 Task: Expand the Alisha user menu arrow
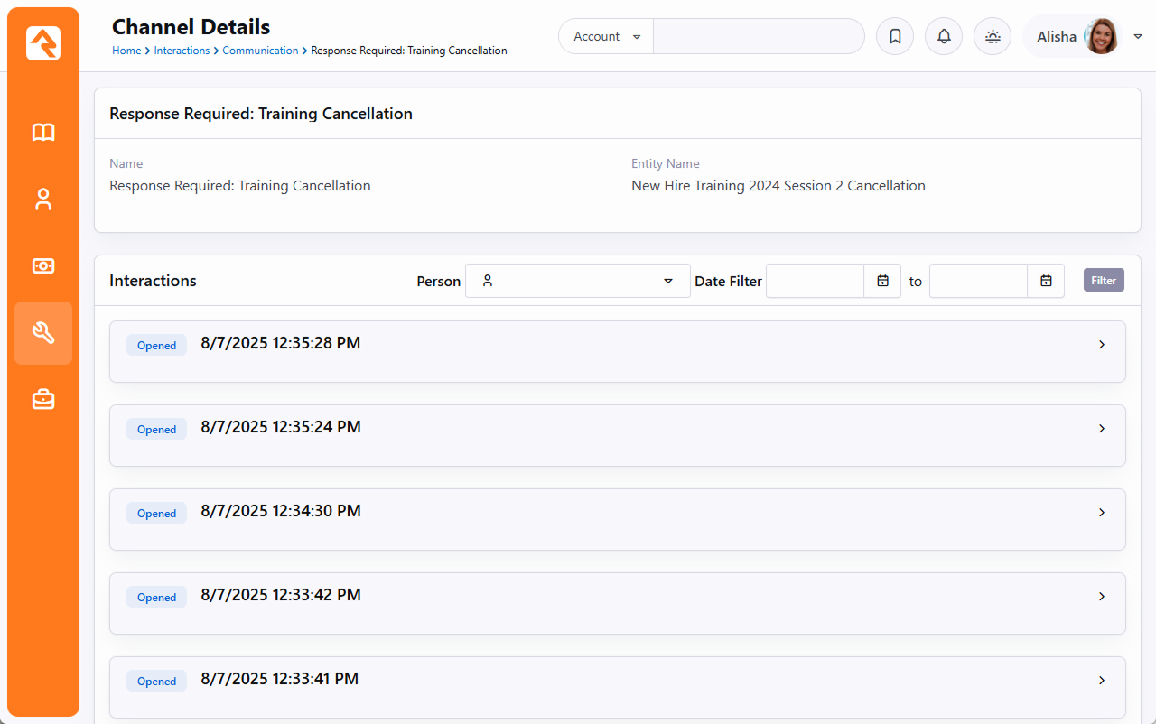click(1138, 37)
